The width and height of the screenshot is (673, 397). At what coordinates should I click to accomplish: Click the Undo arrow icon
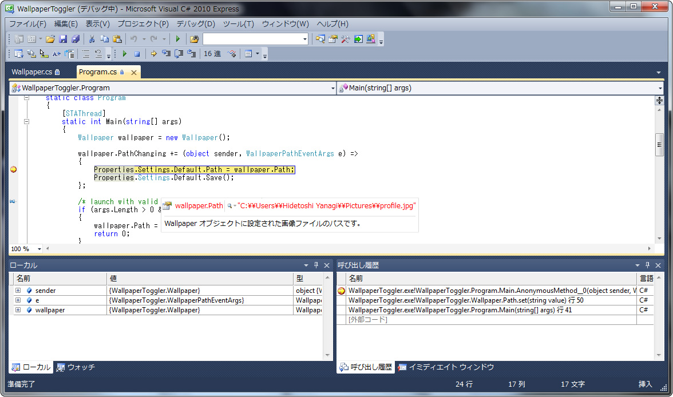pos(133,39)
